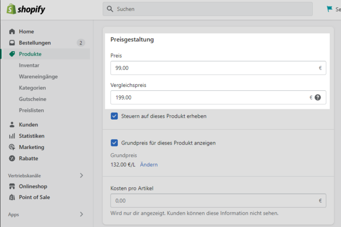Toggle Steuern auf dieses Produkt erheben checkbox
341x227 pixels.
[114, 116]
